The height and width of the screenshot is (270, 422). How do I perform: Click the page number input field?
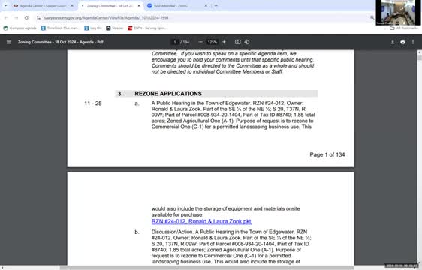coord(175,42)
